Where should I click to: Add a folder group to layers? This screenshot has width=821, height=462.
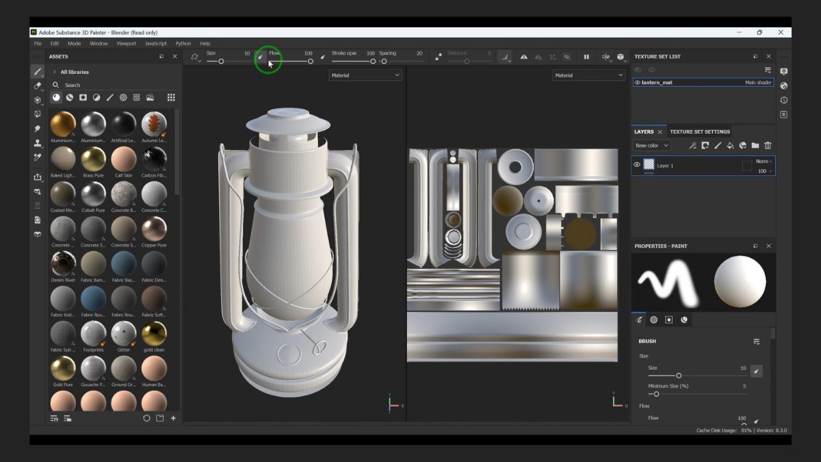[x=755, y=146]
